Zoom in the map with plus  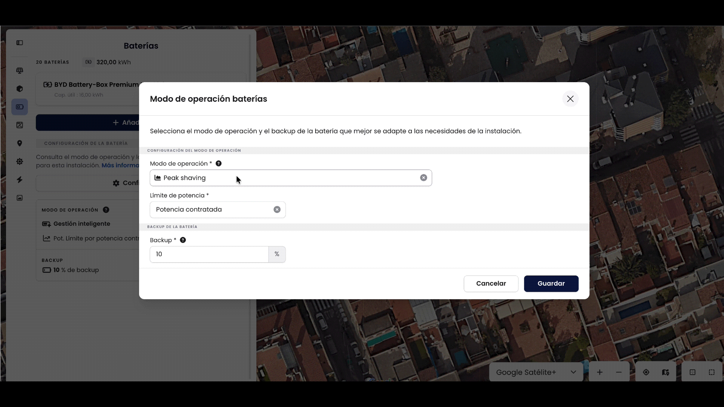click(x=600, y=372)
